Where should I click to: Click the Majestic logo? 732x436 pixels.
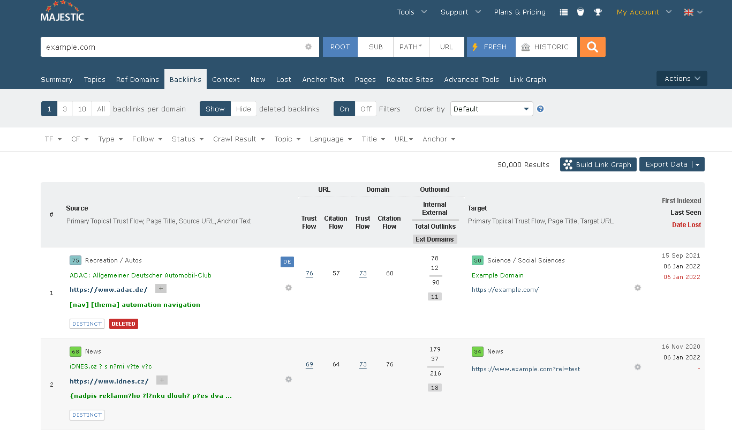[x=62, y=12]
